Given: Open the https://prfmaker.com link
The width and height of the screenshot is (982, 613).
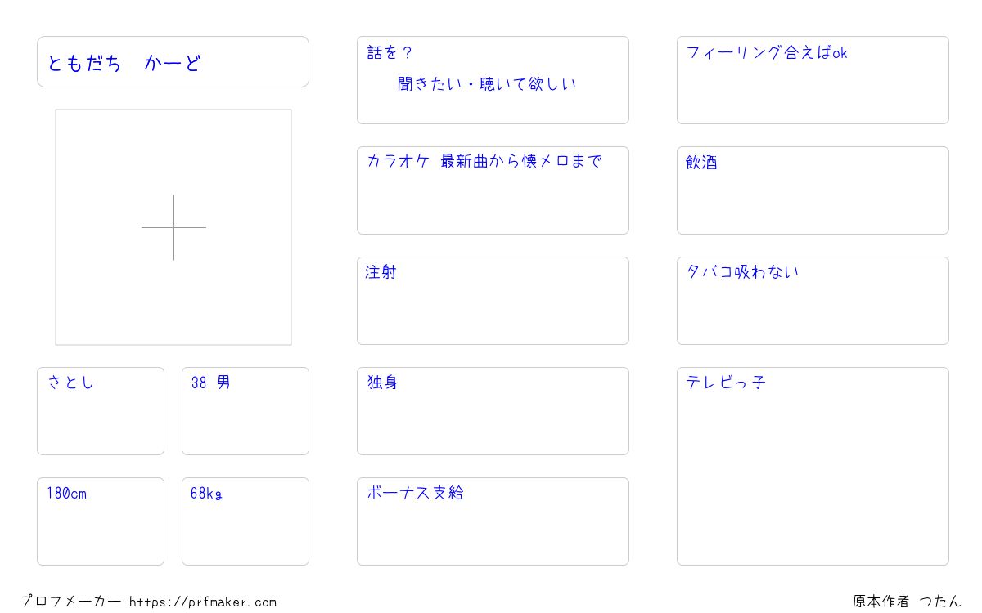Looking at the screenshot, I should (x=203, y=602).
